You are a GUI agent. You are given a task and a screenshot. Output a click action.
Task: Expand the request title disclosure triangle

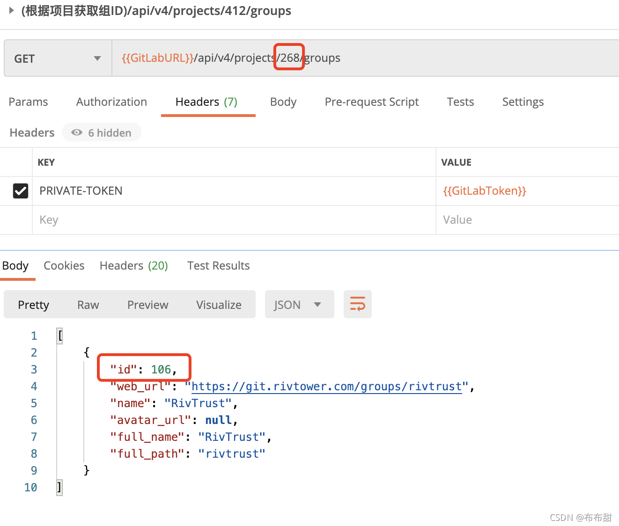pyautogui.click(x=12, y=10)
